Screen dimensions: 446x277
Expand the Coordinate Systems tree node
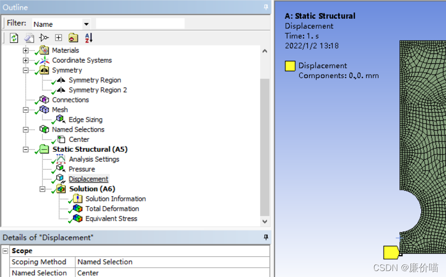(x=26, y=60)
